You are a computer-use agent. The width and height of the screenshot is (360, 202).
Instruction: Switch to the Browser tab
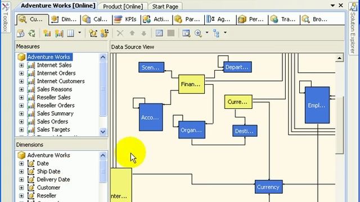316,20
